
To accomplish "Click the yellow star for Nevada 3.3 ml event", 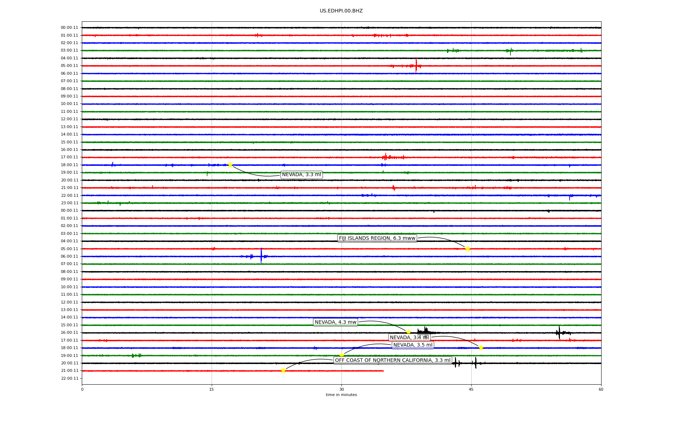I will (x=230, y=165).
